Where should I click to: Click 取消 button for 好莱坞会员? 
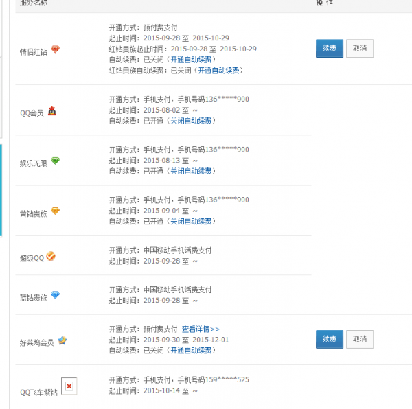(x=360, y=339)
